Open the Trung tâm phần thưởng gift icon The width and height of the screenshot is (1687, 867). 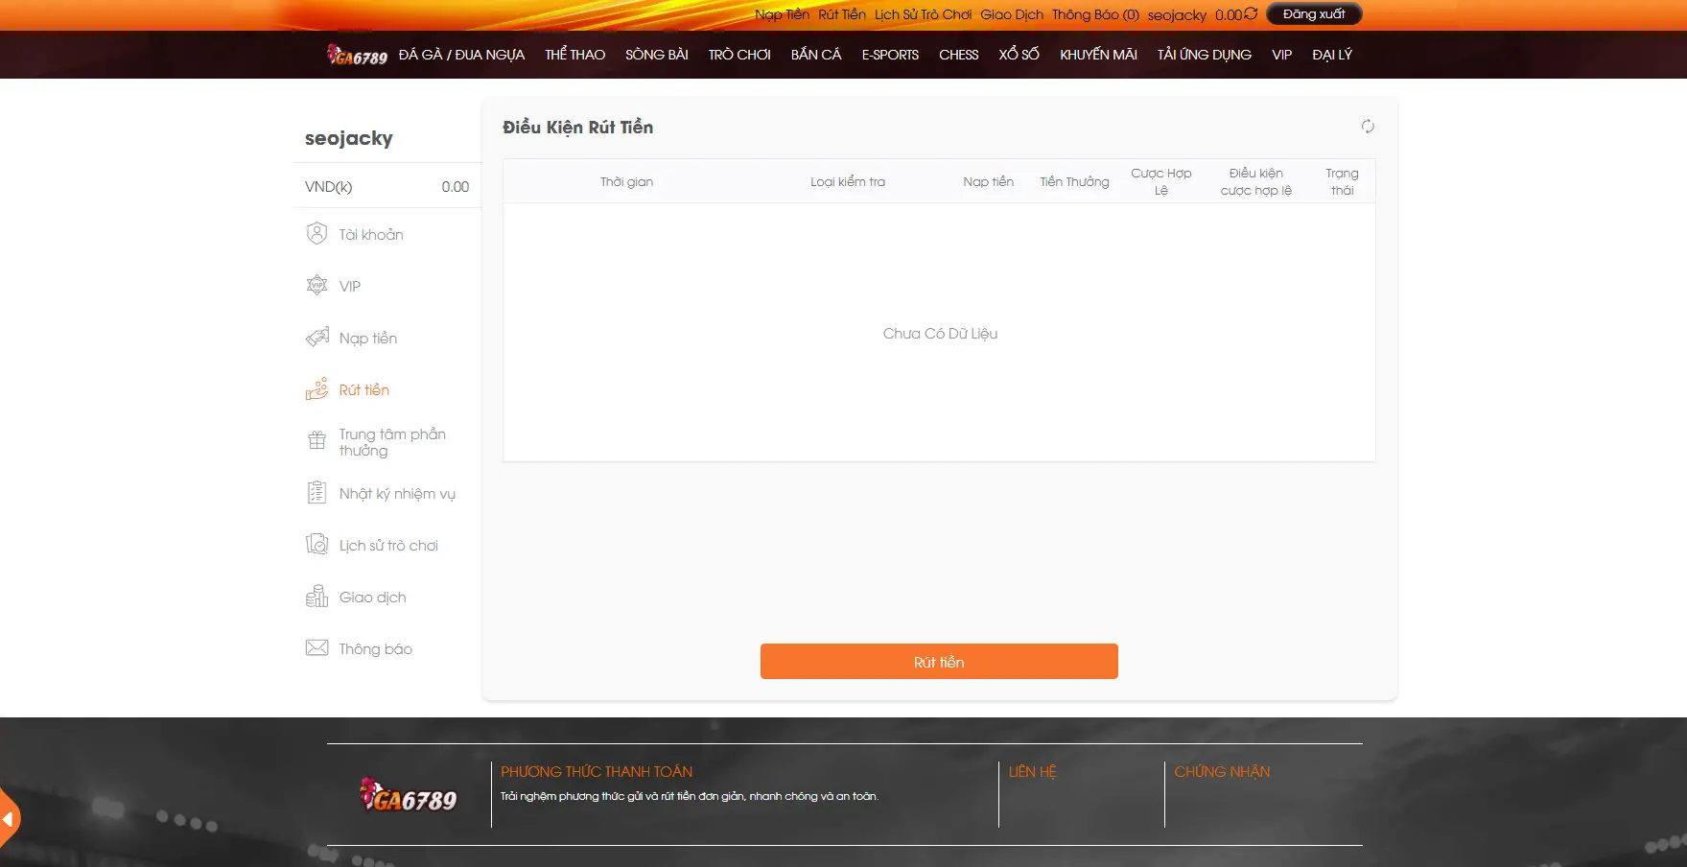click(x=316, y=441)
